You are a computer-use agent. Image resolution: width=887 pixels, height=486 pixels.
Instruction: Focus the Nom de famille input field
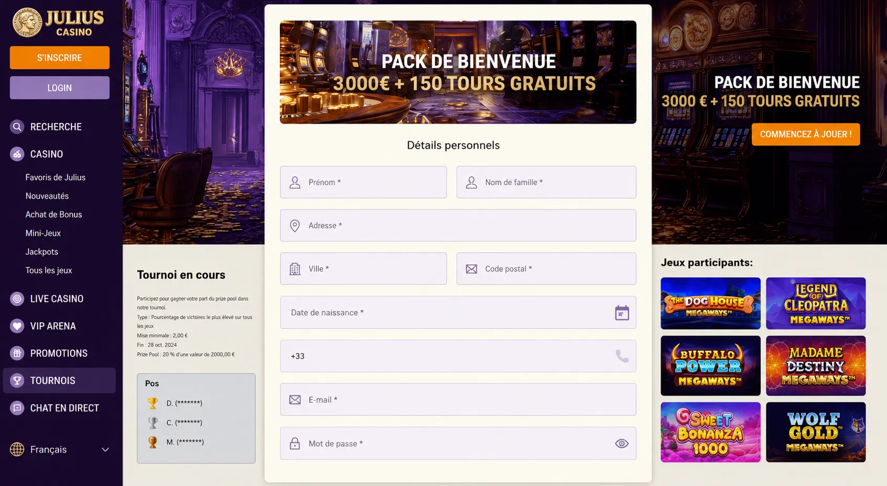point(546,182)
